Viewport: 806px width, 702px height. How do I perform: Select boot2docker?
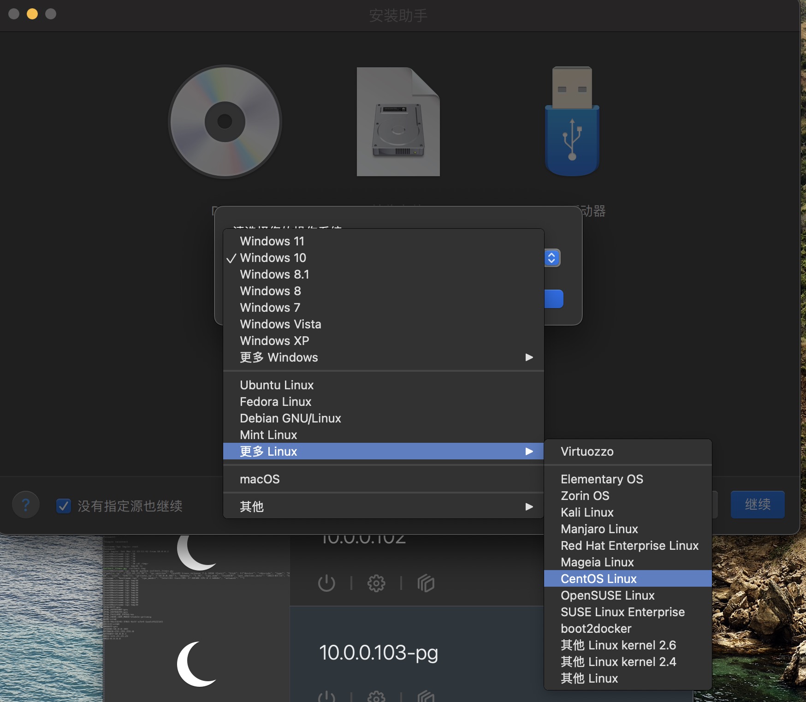[x=628, y=629]
